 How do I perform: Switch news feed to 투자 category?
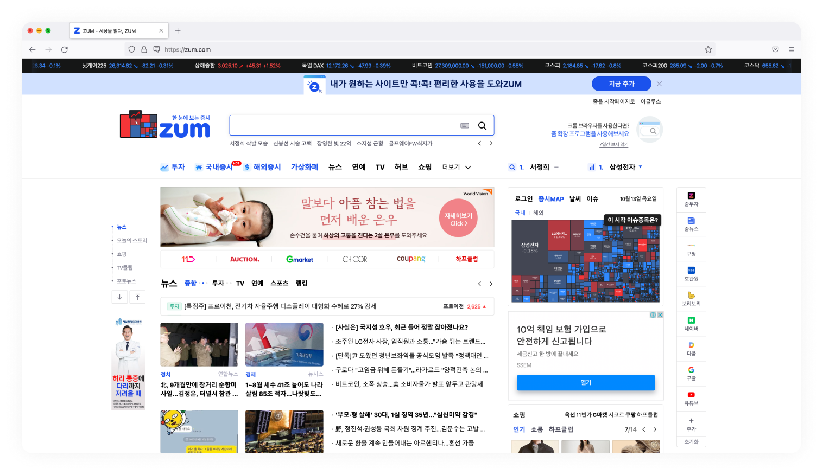click(219, 283)
